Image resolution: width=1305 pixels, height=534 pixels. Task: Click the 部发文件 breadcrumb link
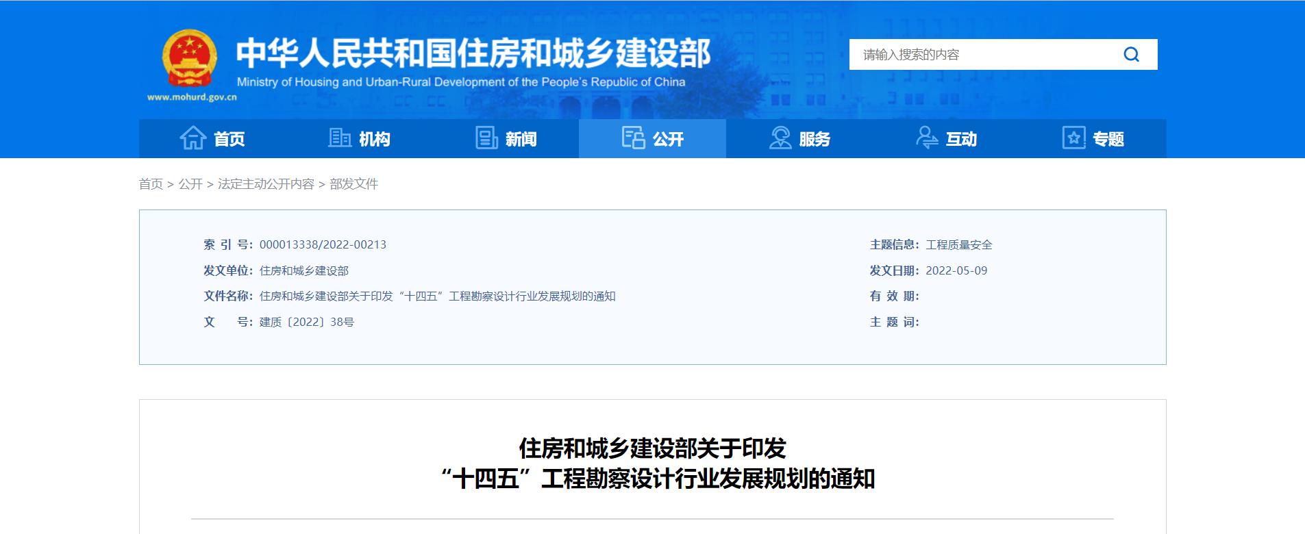pos(353,184)
